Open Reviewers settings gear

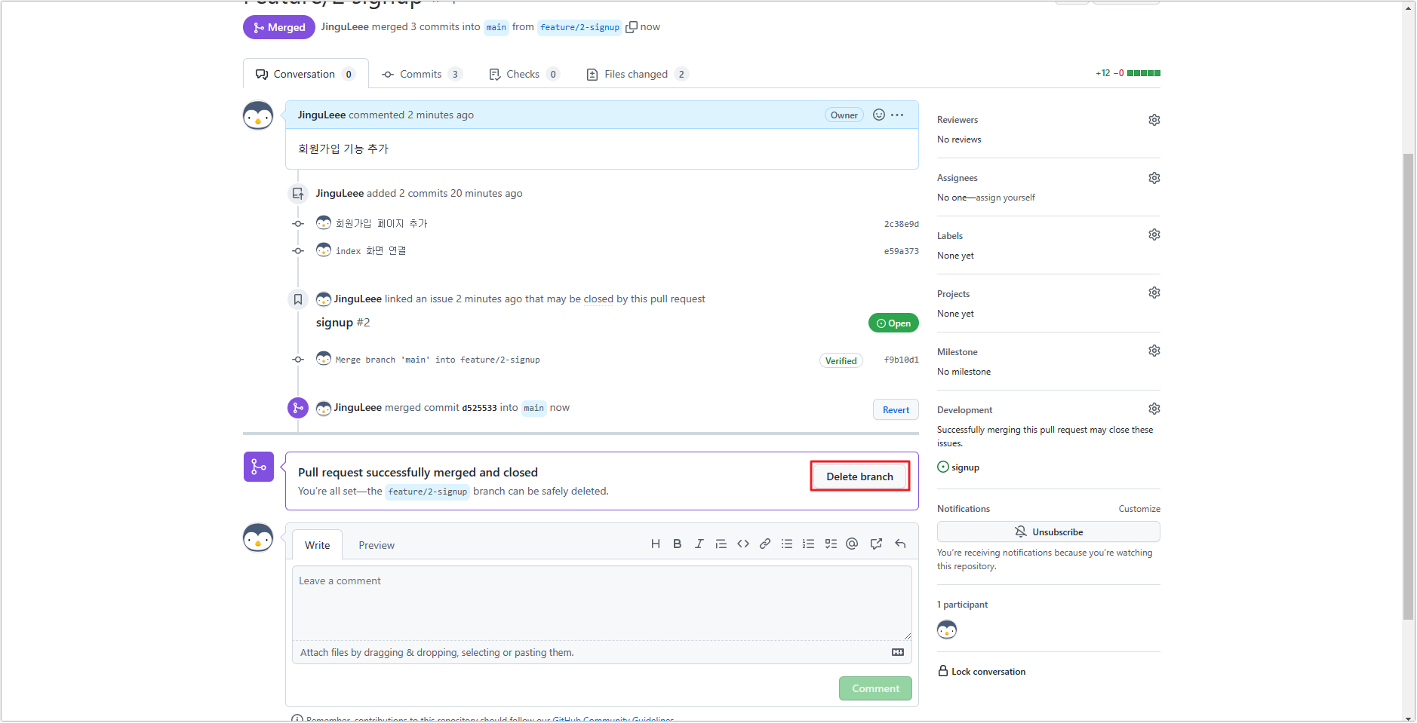pos(1154,120)
